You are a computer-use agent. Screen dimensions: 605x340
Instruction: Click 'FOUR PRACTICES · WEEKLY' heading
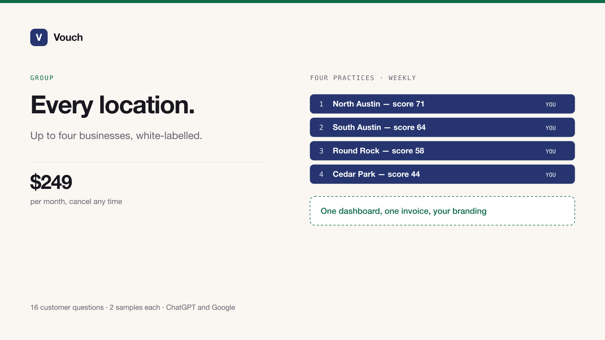[363, 78]
